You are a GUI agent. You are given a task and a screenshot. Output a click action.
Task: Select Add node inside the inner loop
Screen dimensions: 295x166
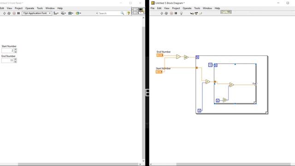231,85
